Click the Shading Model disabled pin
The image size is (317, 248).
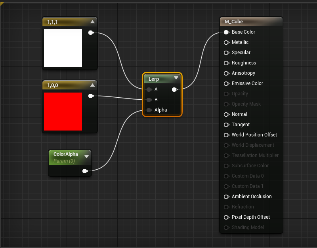pyautogui.click(x=226, y=227)
